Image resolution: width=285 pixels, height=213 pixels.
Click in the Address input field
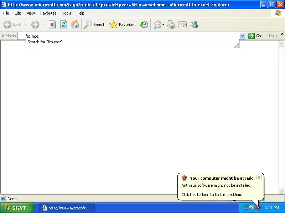click(129, 36)
